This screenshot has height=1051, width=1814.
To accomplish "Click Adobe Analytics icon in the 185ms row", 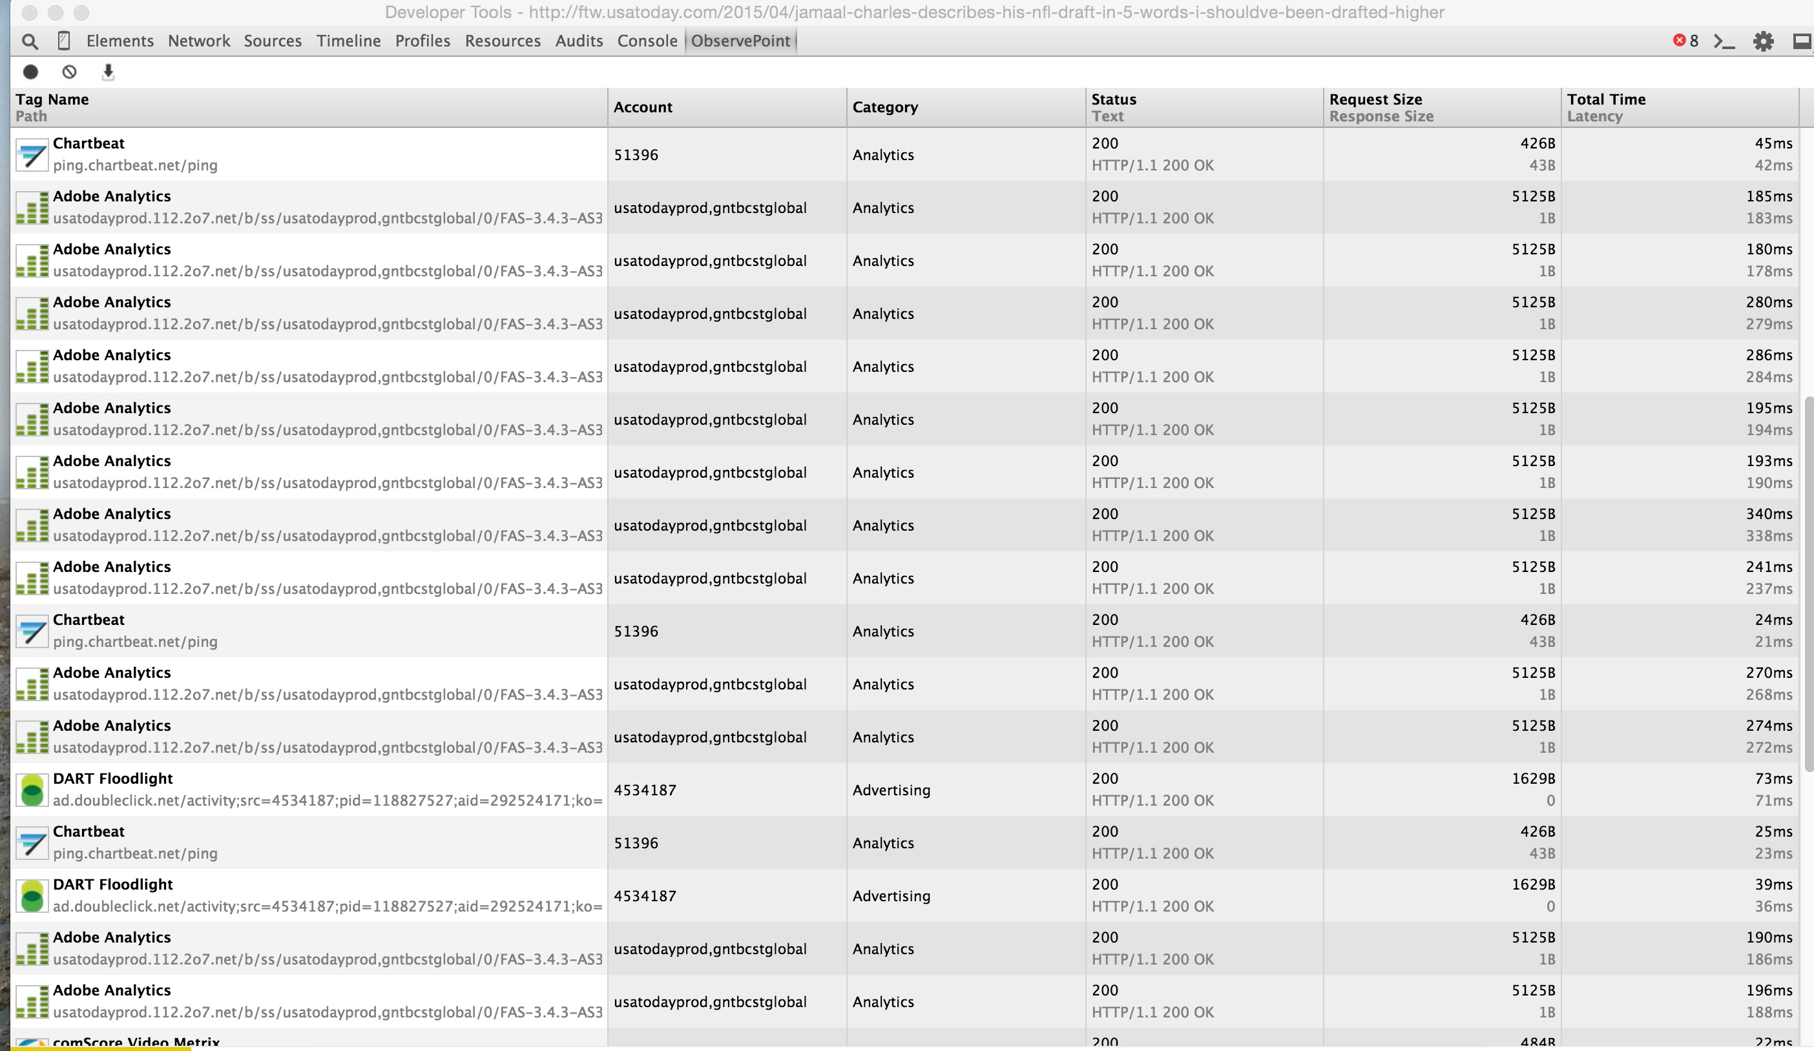I will point(32,208).
